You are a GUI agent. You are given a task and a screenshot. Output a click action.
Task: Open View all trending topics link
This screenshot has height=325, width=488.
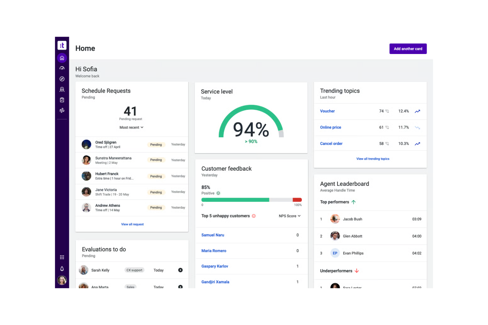[373, 159]
